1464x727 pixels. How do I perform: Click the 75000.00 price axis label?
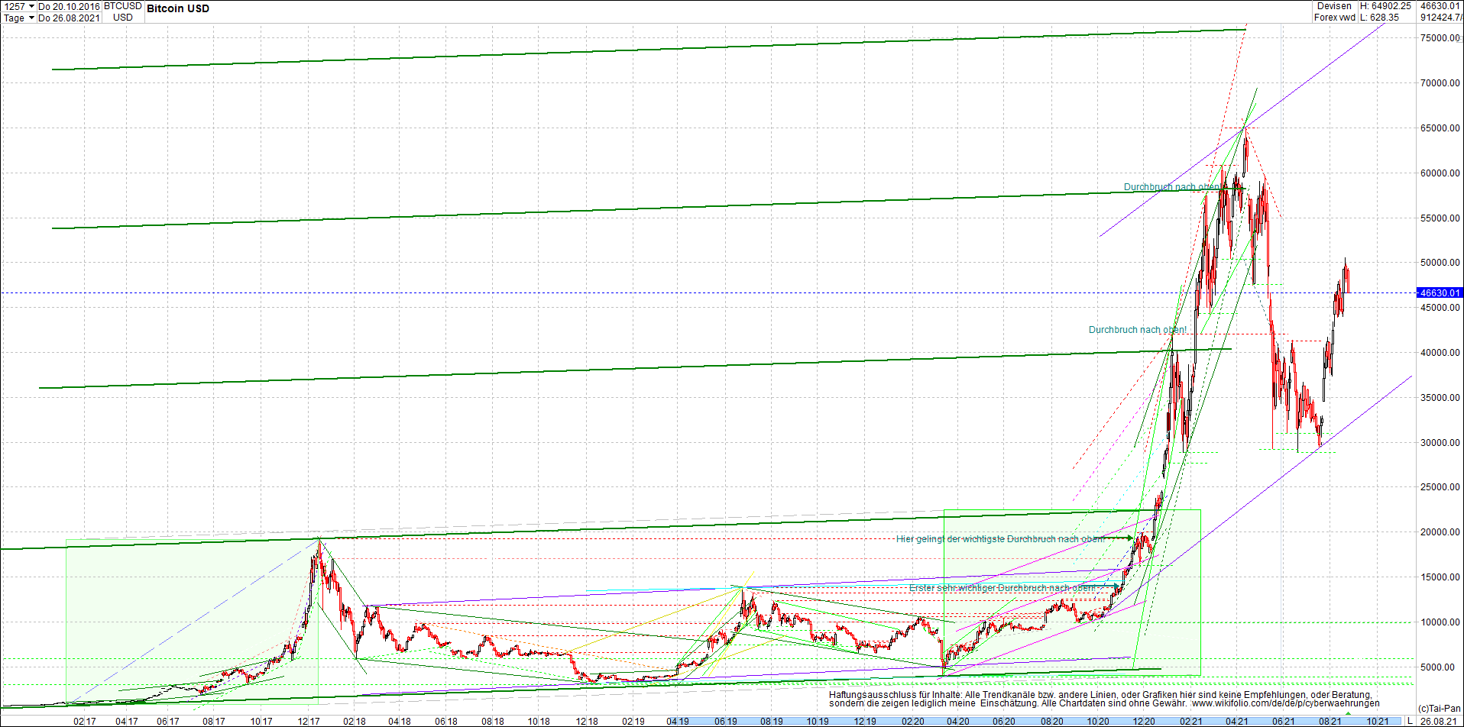click(x=1440, y=38)
